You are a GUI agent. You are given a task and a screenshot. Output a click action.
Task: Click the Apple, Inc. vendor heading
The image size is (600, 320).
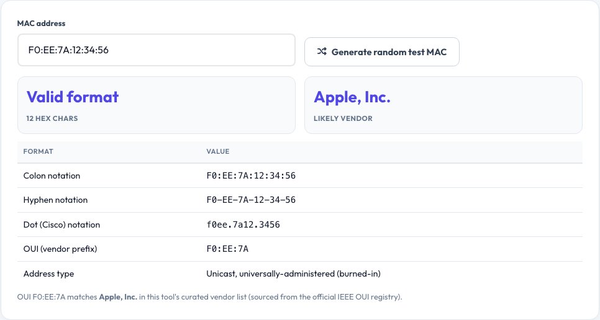tap(352, 97)
